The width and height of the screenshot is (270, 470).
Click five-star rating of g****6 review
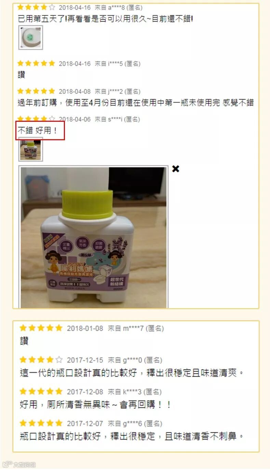tap(41, 423)
